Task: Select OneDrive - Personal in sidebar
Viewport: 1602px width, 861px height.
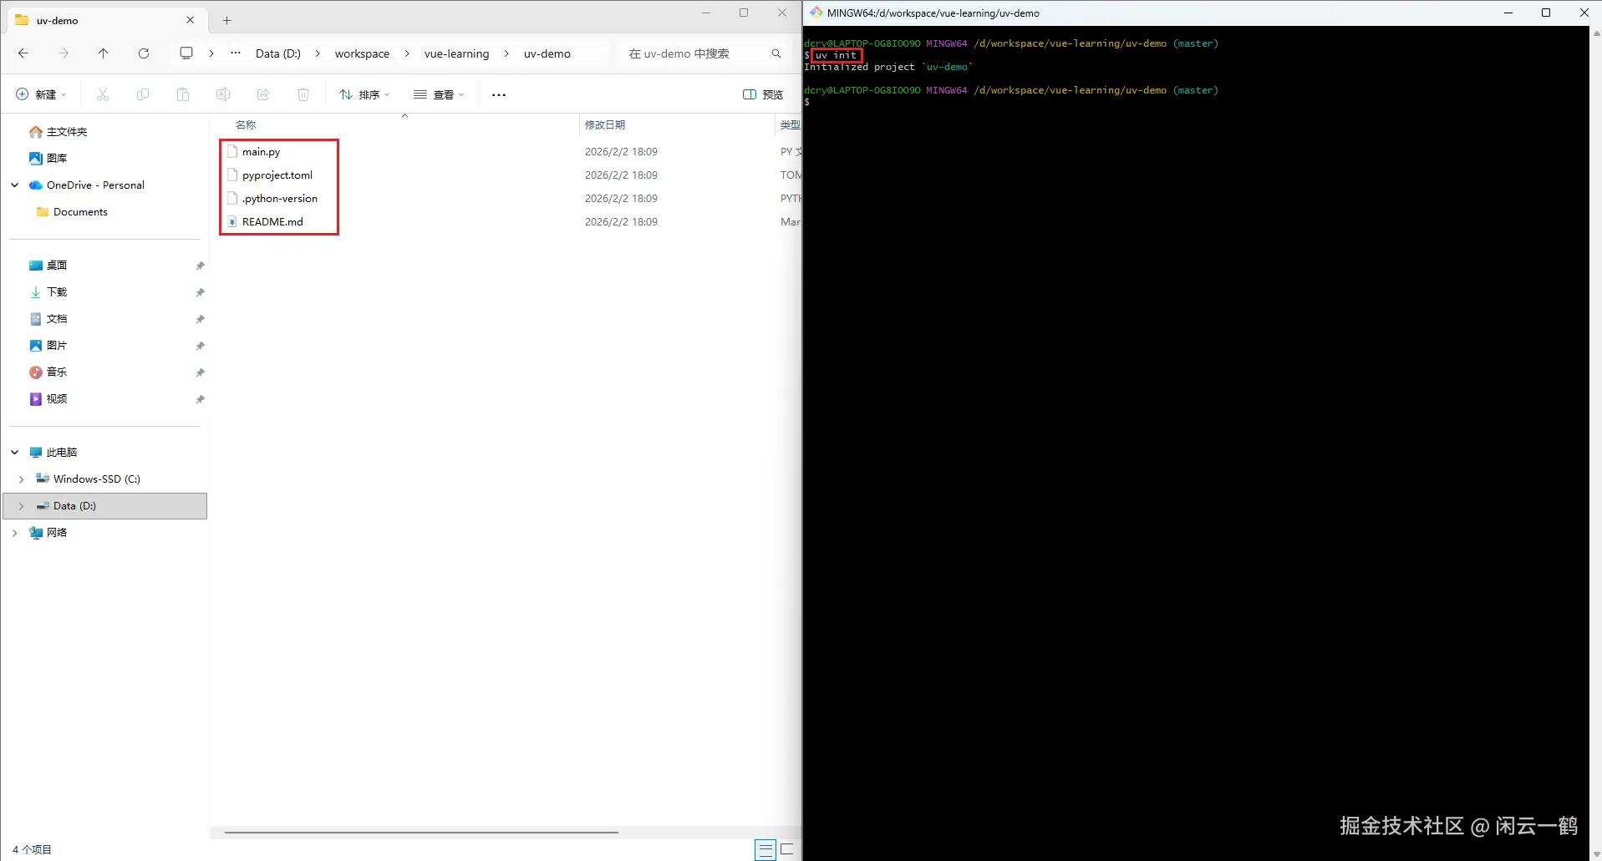Action: (x=86, y=185)
